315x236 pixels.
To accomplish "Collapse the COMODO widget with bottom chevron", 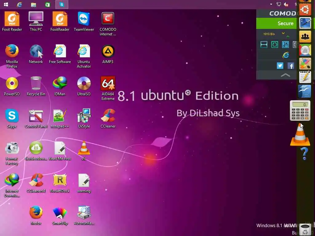I will coord(285,75).
